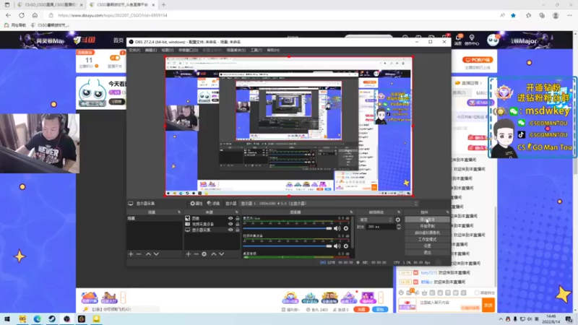This screenshot has width=578, height=325.
Task: Open the scene transition type dropdown
Action: point(376,220)
